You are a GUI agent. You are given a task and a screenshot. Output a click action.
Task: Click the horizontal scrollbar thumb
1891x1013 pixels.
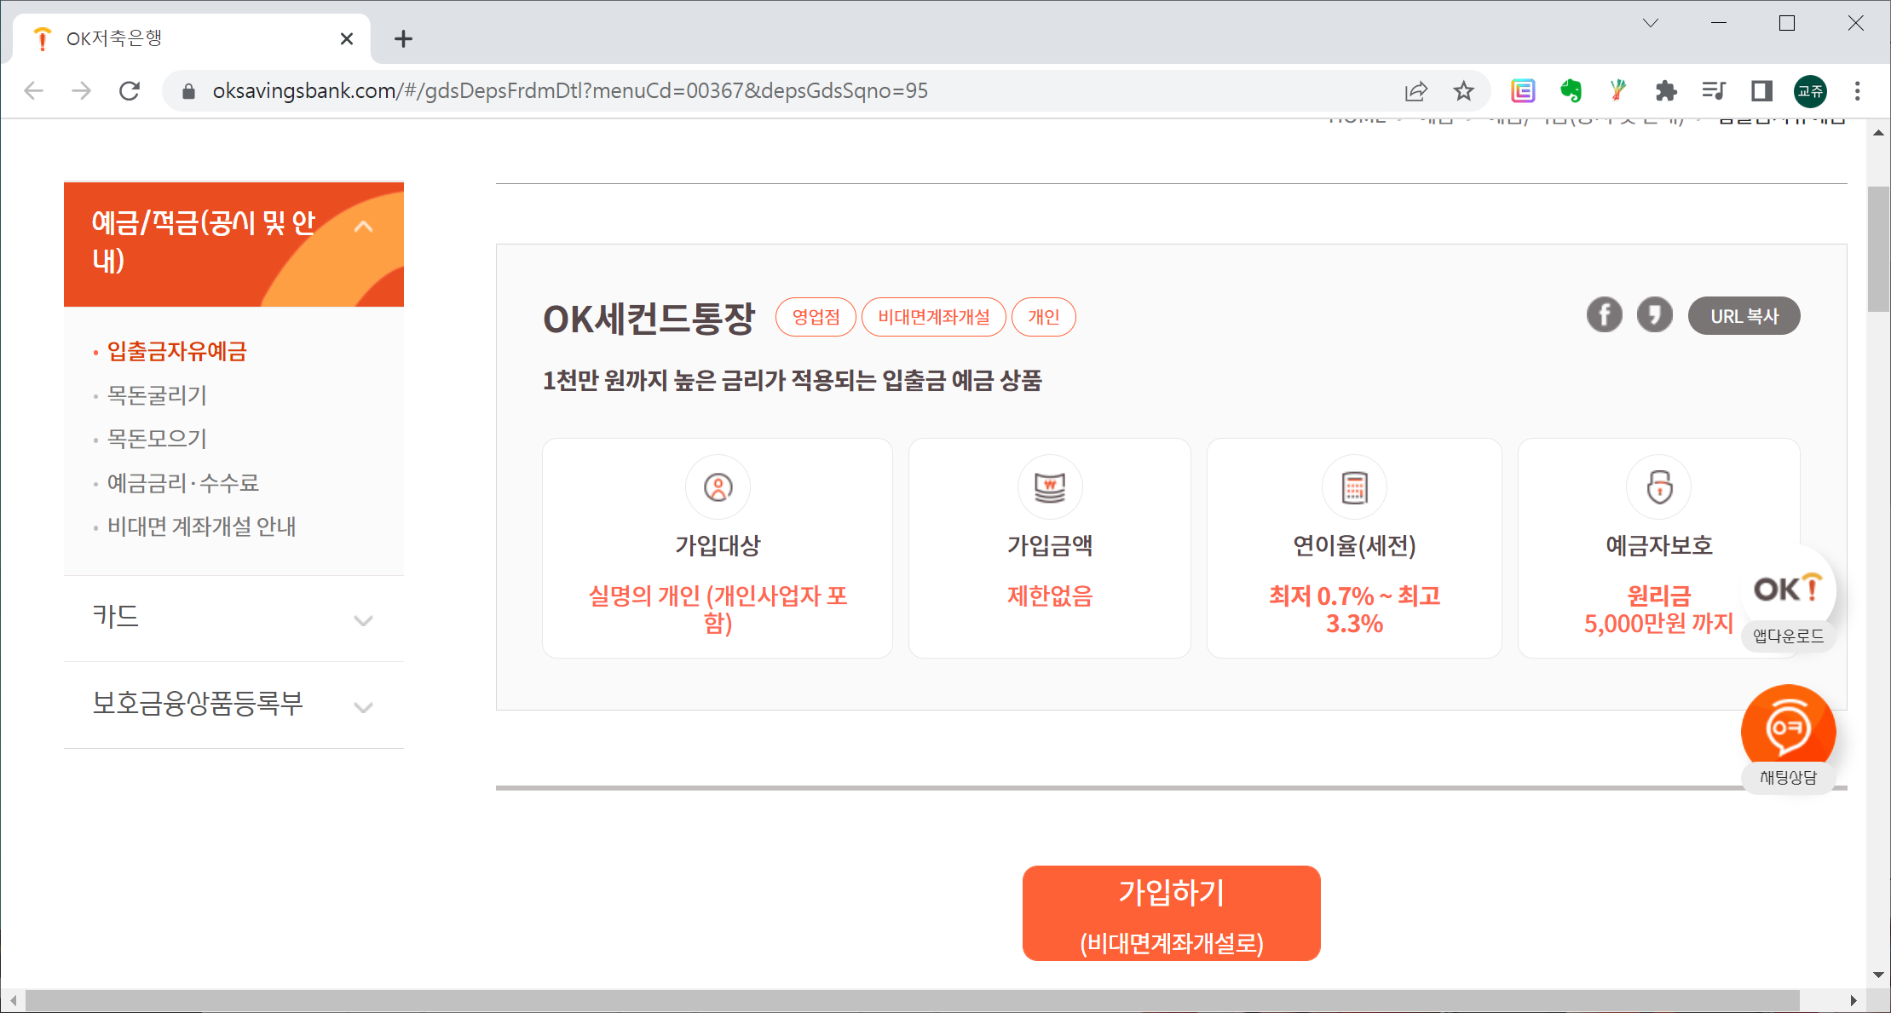click(912, 1000)
